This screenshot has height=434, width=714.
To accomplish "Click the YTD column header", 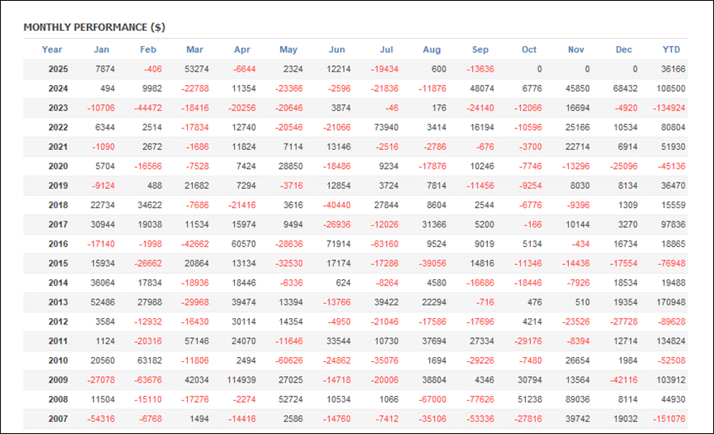I will click(x=671, y=49).
